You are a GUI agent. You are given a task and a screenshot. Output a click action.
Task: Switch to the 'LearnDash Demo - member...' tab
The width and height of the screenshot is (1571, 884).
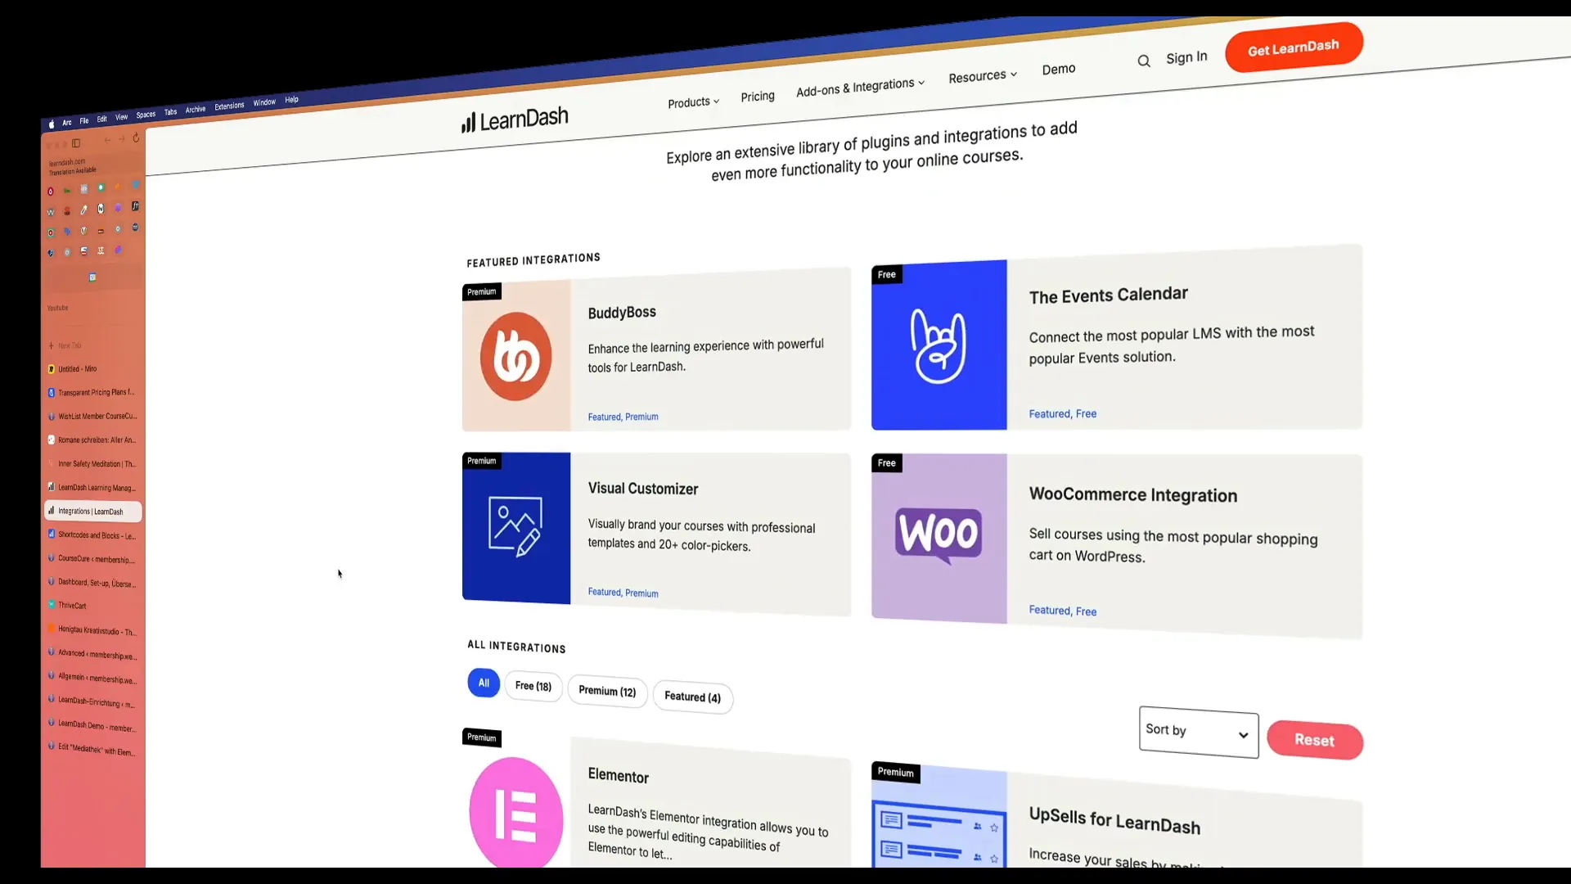pos(92,726)
